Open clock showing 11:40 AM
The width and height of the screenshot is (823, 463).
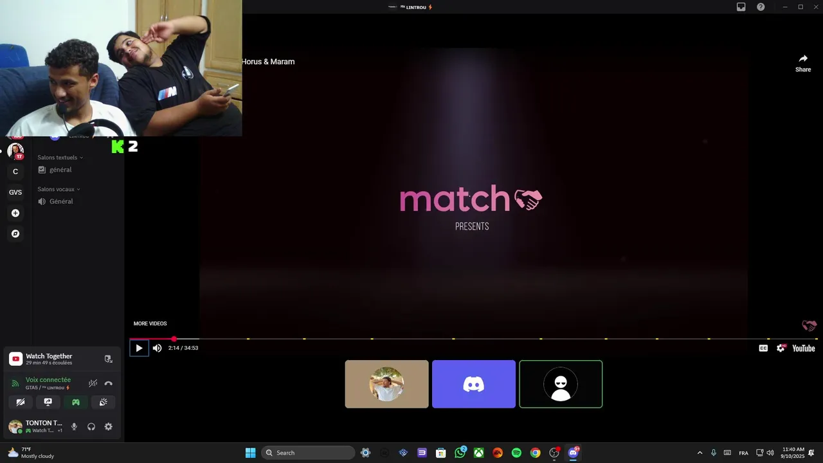793,453
